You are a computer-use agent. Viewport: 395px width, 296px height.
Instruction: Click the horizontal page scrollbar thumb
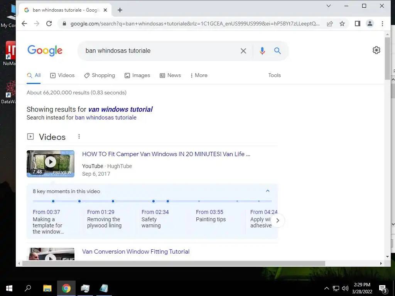click(174, 263)
